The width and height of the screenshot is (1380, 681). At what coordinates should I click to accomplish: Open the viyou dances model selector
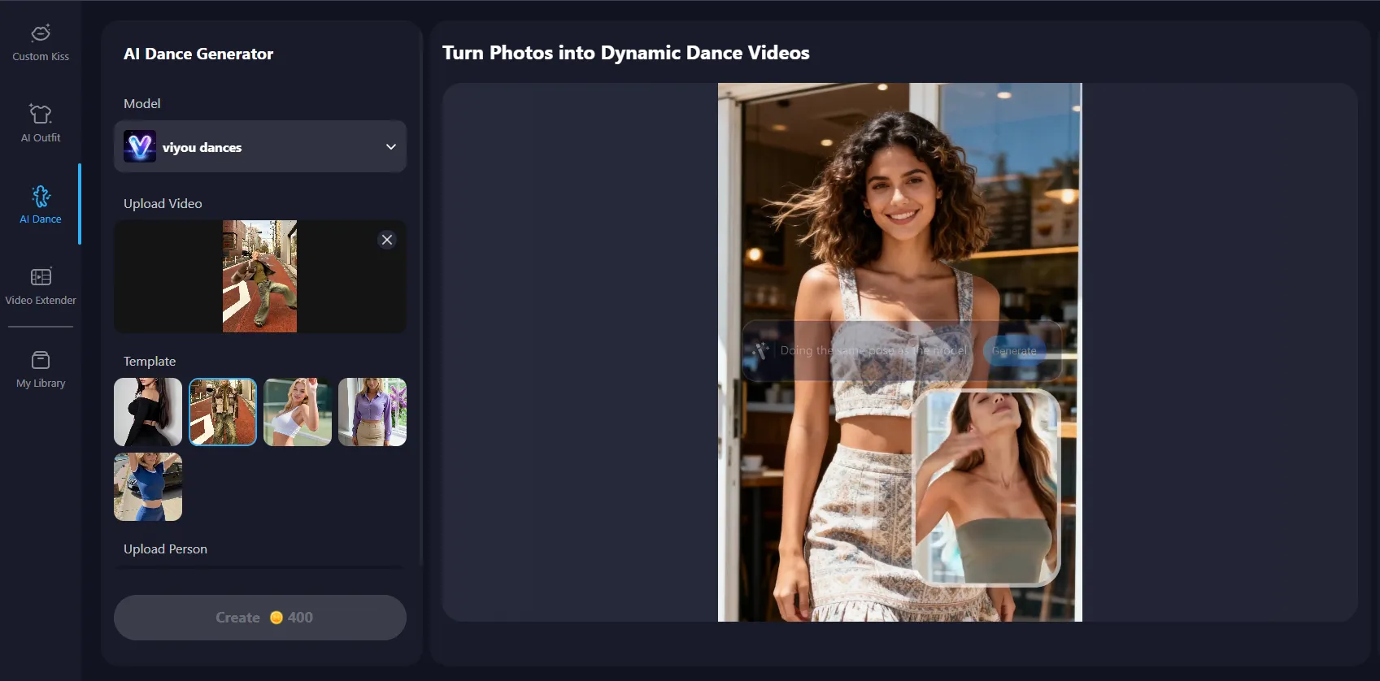[260, 147]
